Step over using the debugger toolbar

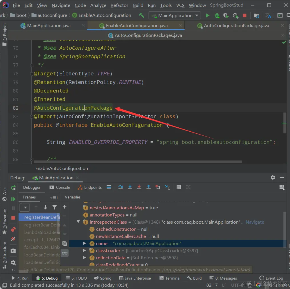point(121,187)
